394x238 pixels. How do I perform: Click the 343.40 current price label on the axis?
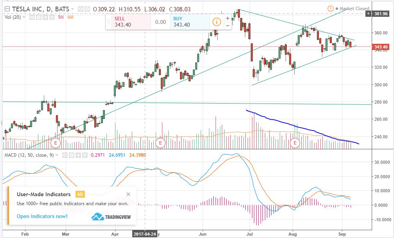coord(381,47)
